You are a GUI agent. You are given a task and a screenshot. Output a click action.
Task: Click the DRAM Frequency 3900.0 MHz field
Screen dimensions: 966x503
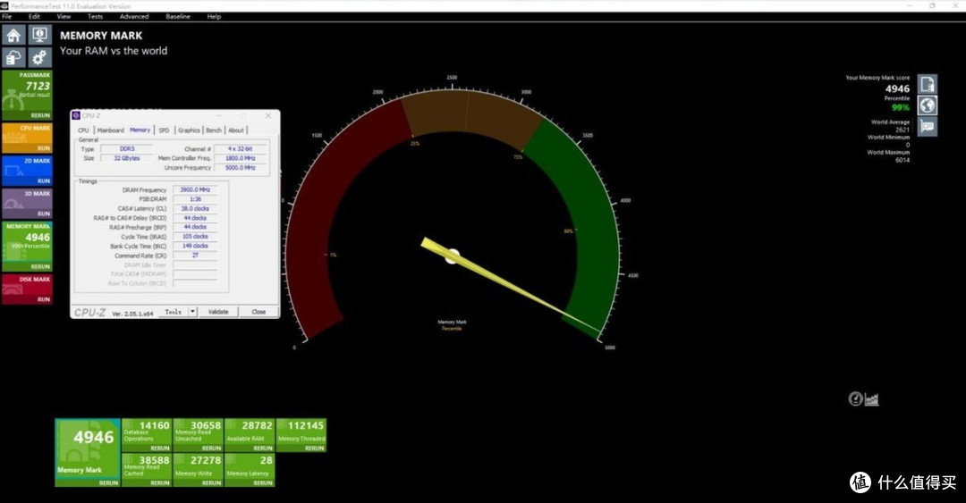pos(195,189)
